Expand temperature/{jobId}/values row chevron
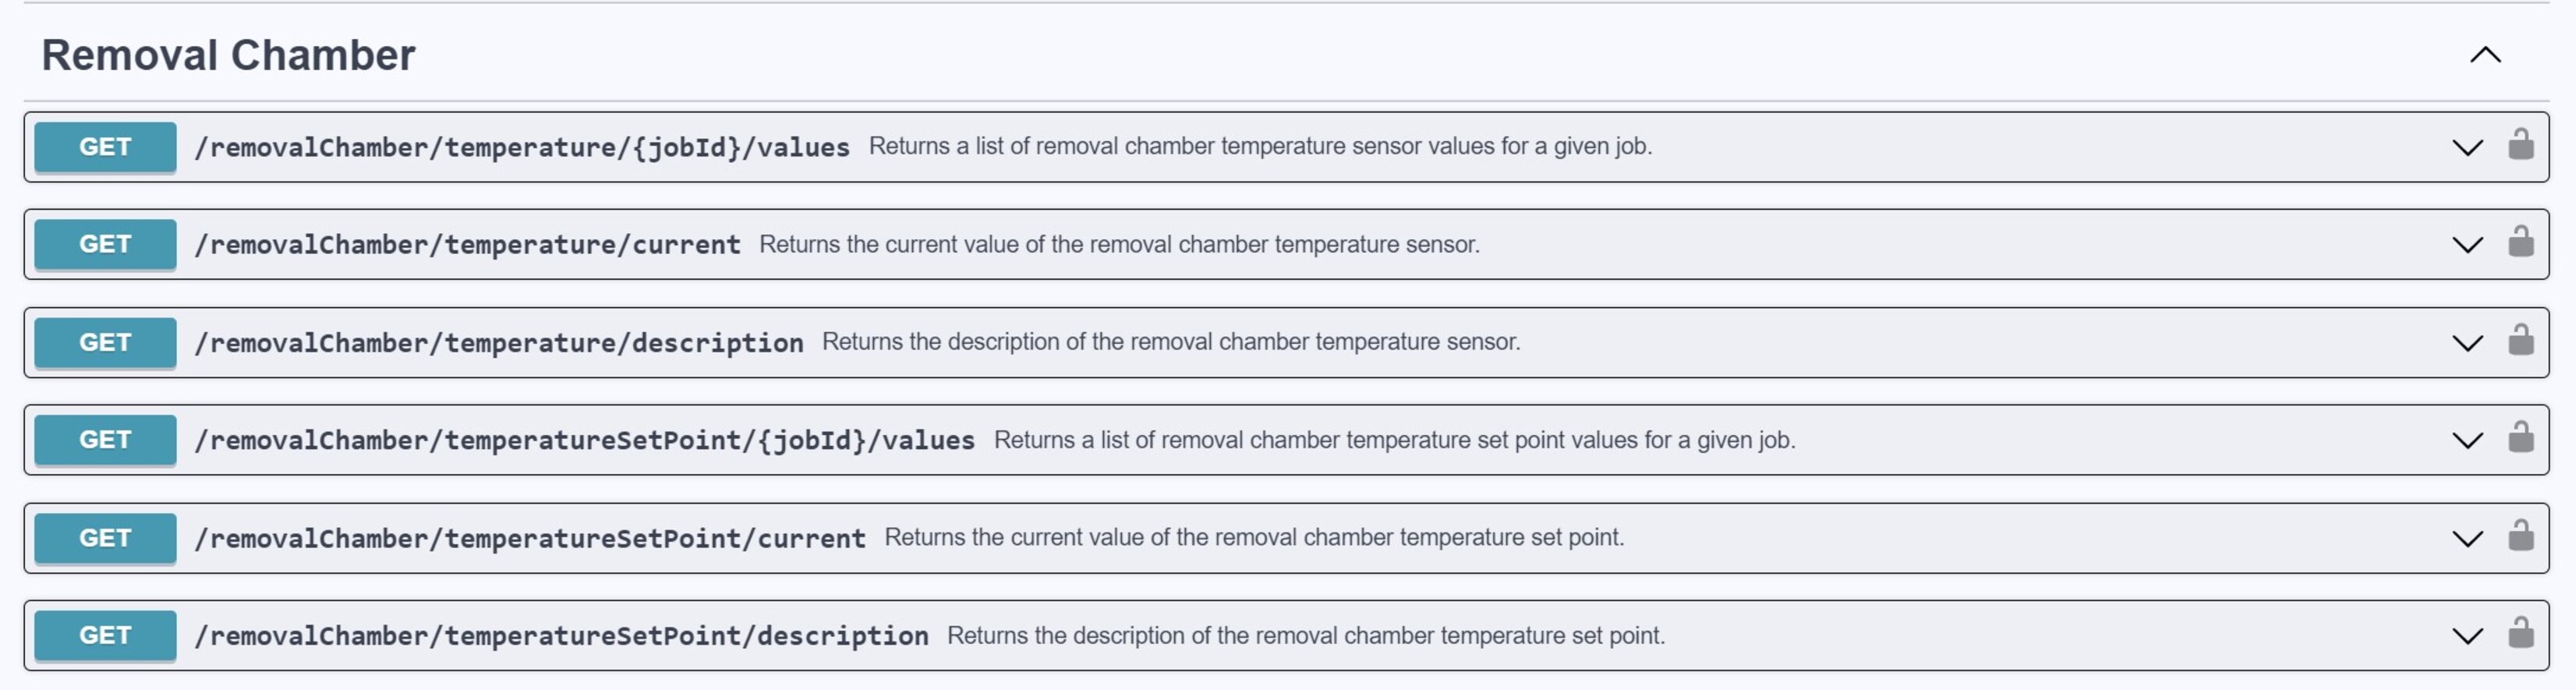This screenshot has height=690, width=2576. coord(2467,147)
